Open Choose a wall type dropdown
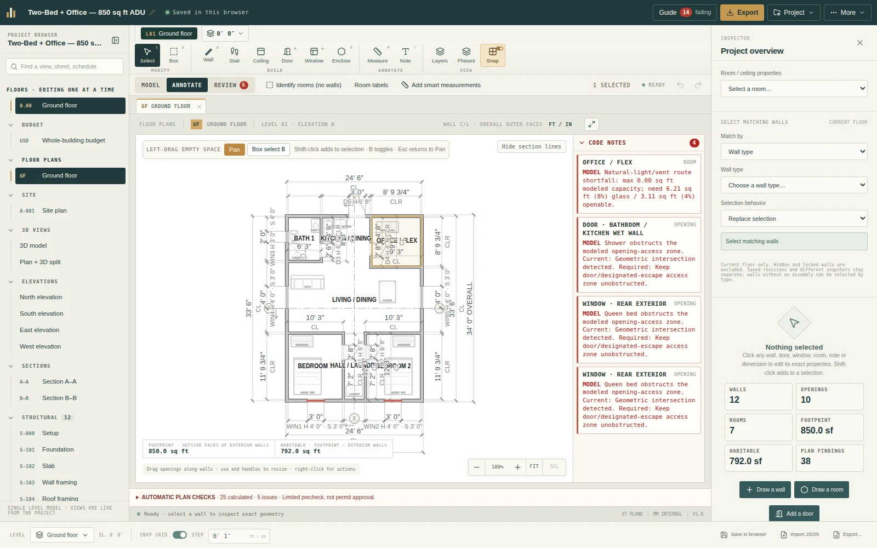Viewport: 877px width, 548px height. coord(794,185)
